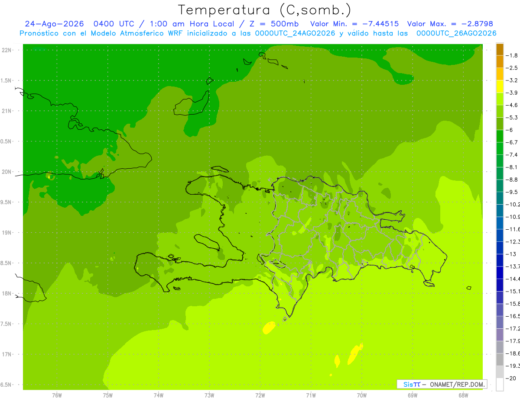Click the teal swatch between -8.8 and -9.5
The width and height of the screenshot is (520, 401).
point(500,186)
